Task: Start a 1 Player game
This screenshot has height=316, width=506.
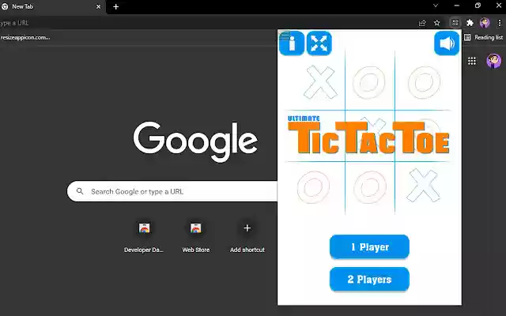Action: (x=369, y=247)
